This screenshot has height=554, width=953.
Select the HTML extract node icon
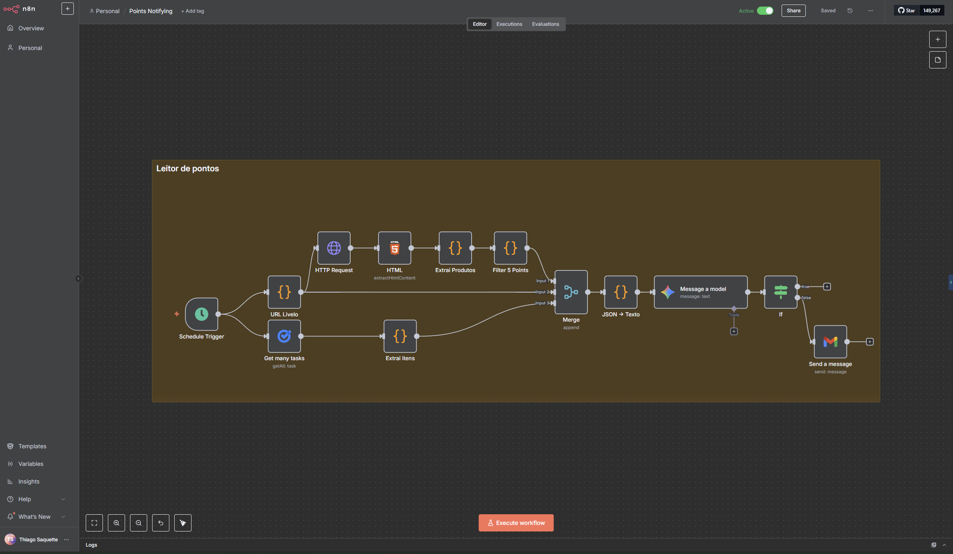pos(394,248)
